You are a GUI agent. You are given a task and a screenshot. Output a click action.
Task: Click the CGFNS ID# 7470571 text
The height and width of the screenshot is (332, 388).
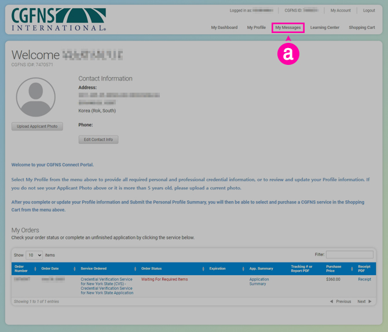(32, 65)
